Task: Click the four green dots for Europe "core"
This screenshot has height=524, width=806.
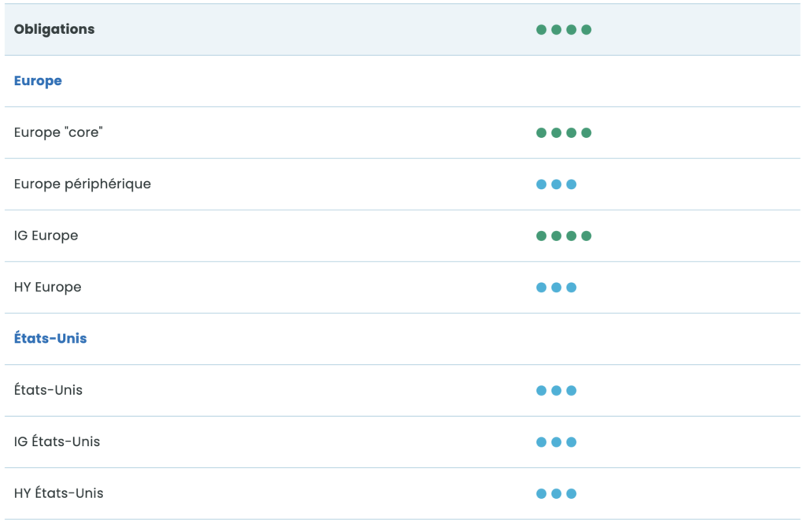Action: coord(564,133)
